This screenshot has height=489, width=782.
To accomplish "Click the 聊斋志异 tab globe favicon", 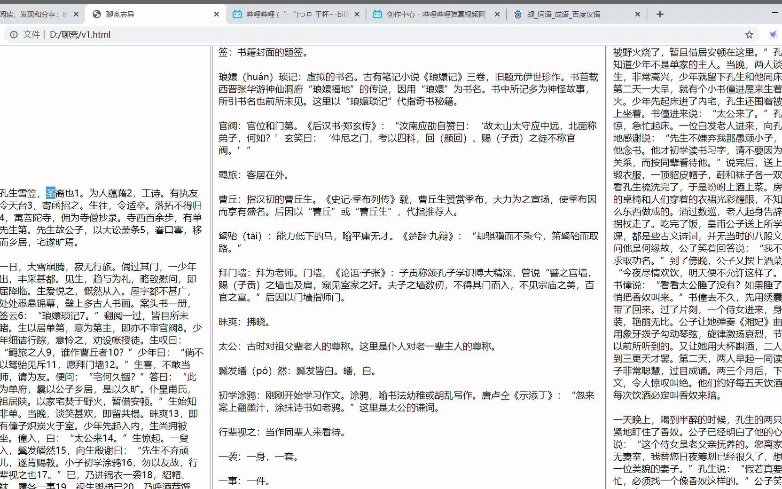I will pos(97,14).
